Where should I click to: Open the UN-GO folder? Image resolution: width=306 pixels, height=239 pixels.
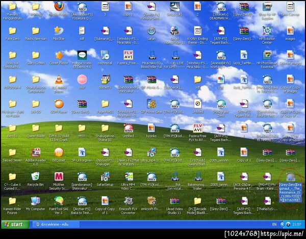click(x=36, y=104)
